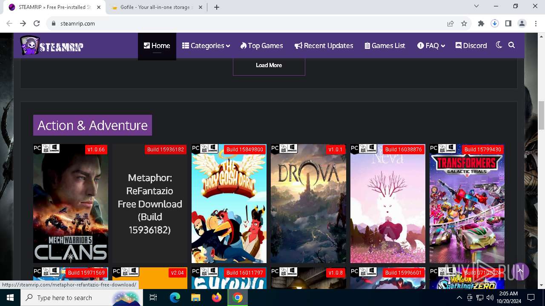Open File Explorer from taskbar
The height and width of the screenshot is (306, 545).
196,297
